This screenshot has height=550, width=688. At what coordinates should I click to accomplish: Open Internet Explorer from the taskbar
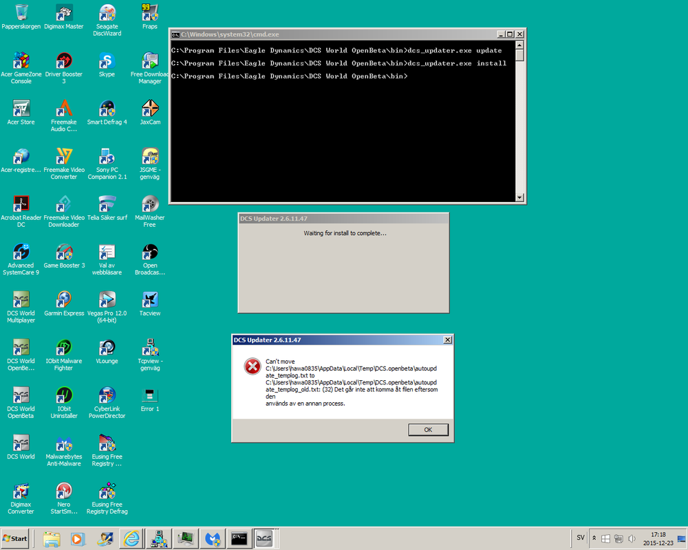(131, 538)
